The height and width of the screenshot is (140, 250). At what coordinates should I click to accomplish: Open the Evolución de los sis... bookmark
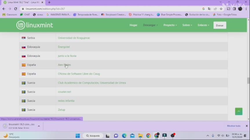(x=197, y=15)
